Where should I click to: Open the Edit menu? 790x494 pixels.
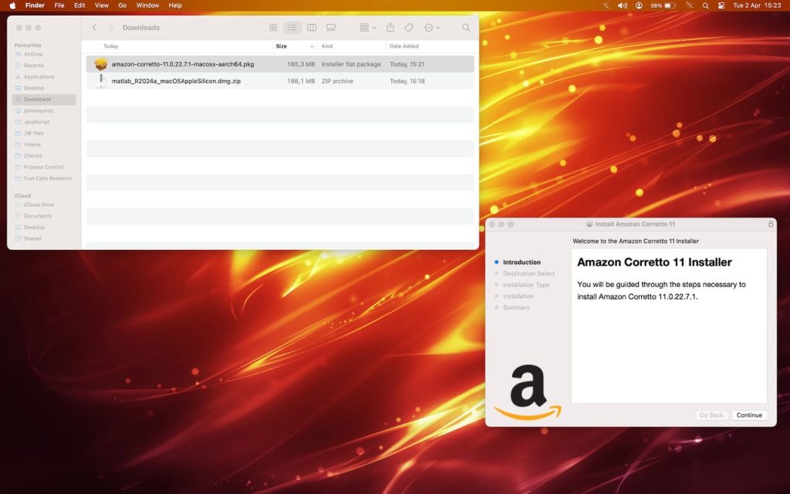pyautogui.click(x=79, y=5)
